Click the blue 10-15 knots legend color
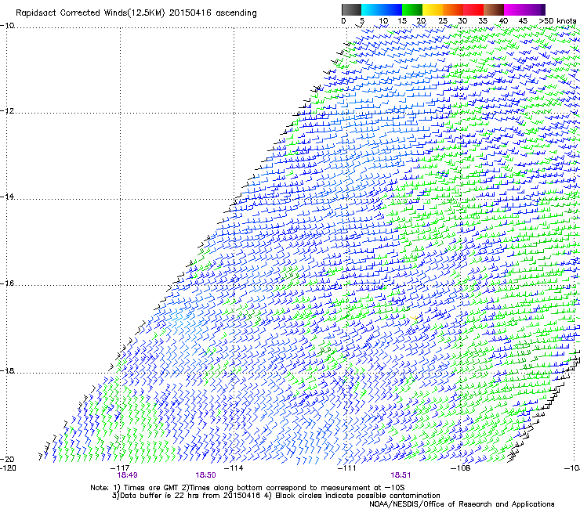This screenshot has height=509, width=580. [392, 9]
